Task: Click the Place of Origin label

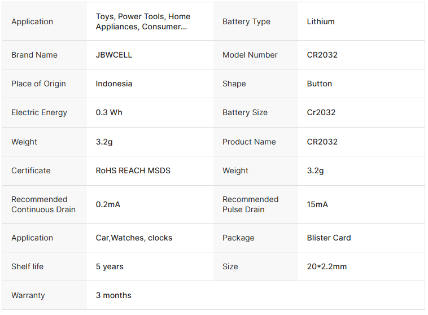Action: [38, 84]
